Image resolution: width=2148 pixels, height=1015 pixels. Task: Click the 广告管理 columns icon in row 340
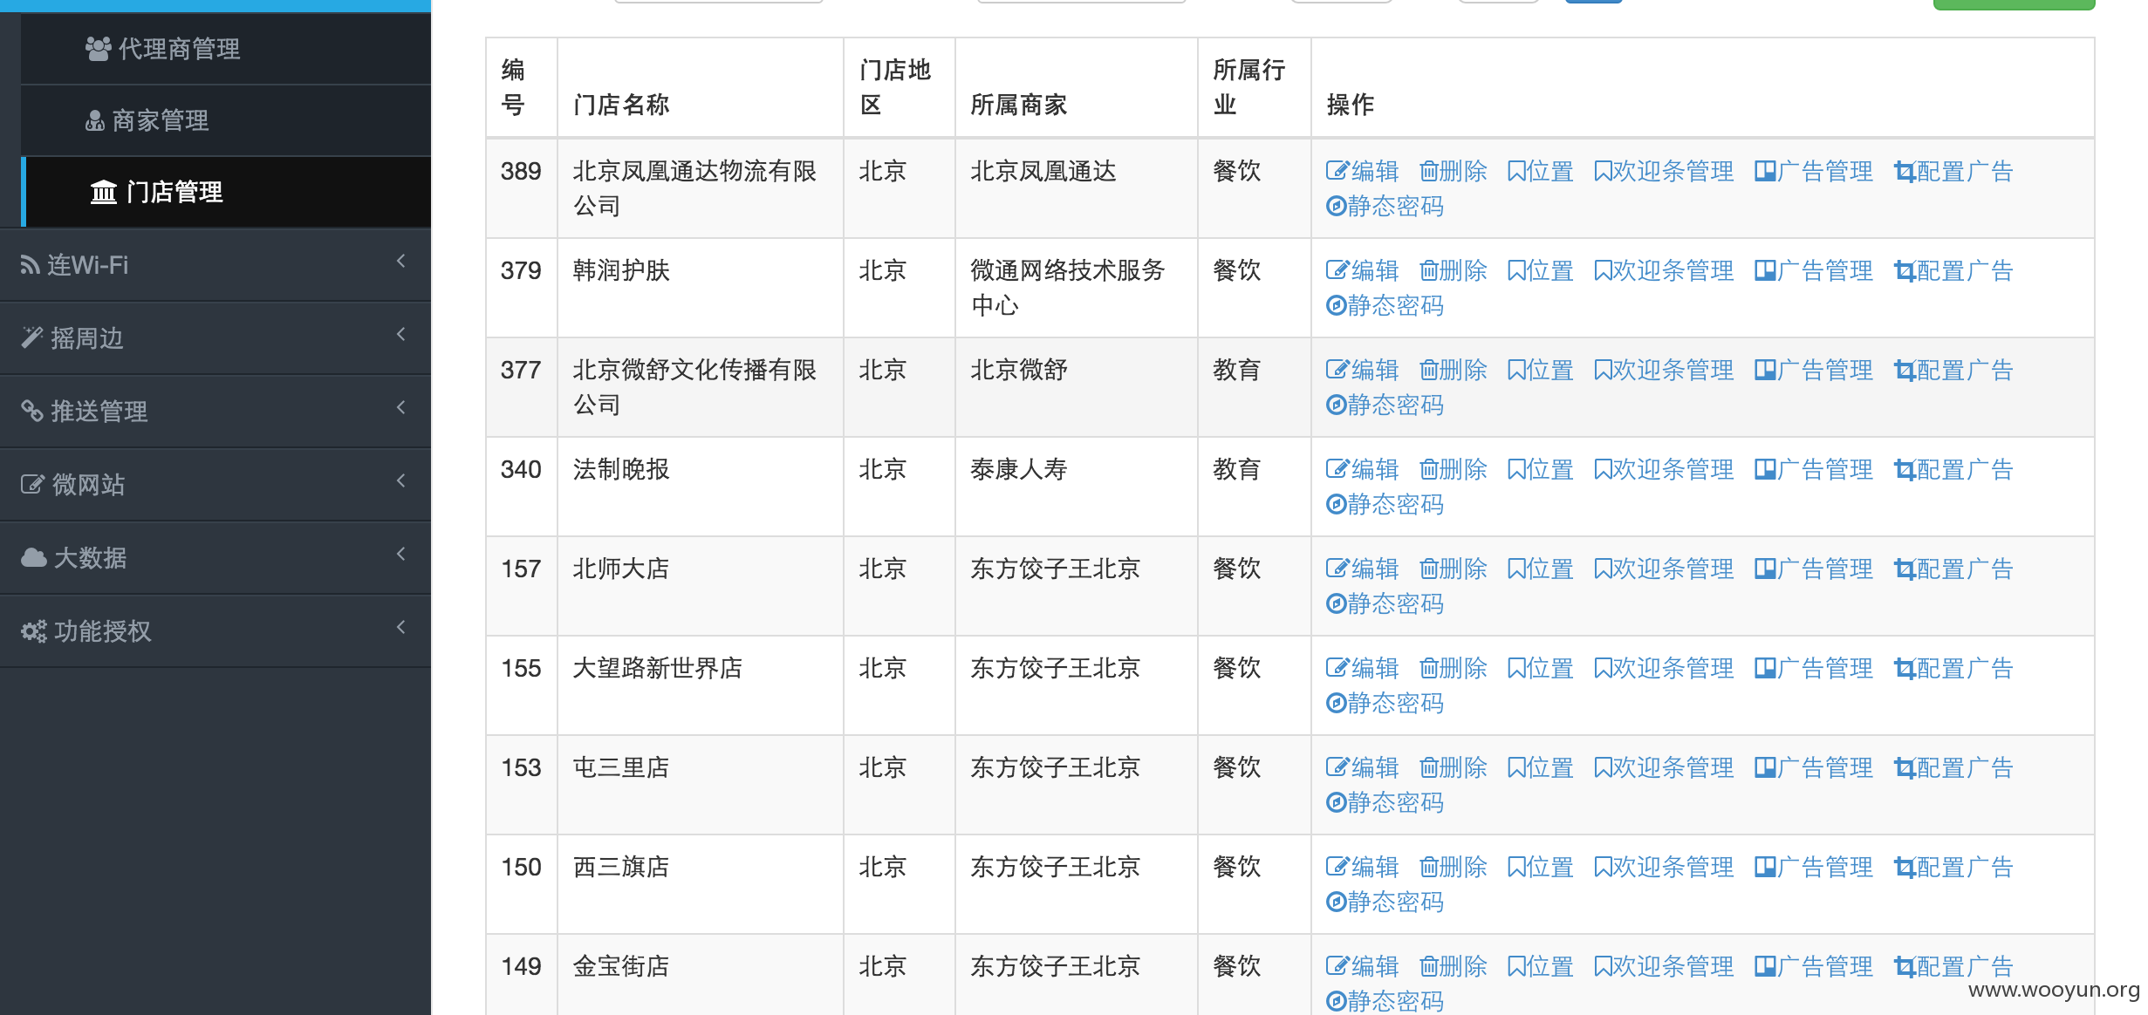(1765, 469)
